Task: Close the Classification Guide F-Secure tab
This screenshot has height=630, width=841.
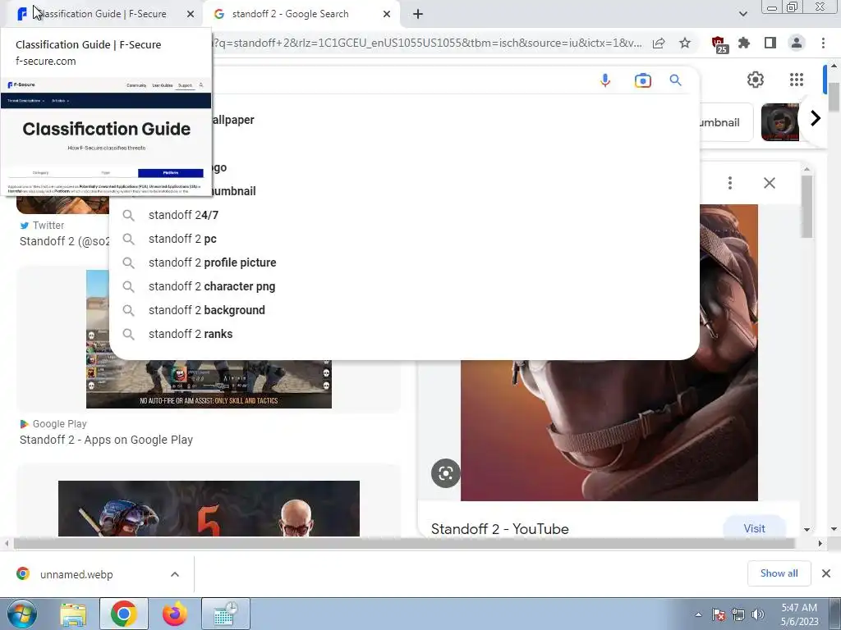Action: coord(191,14)
